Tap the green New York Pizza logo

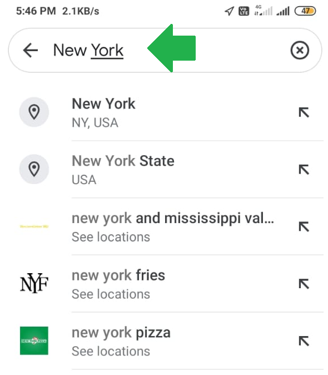34,341
